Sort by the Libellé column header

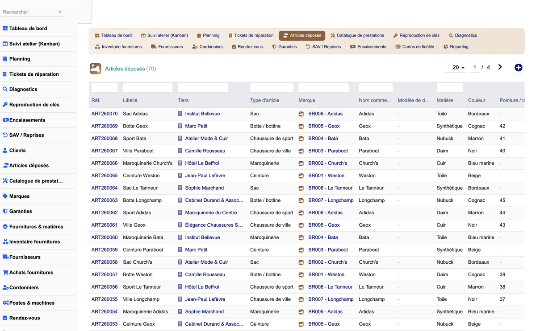[130, 100]
